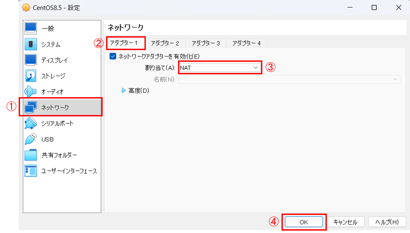Toggle the network adapter enable checkbox
The width and height of the screenshot is (410, 233).
[113, 56]
